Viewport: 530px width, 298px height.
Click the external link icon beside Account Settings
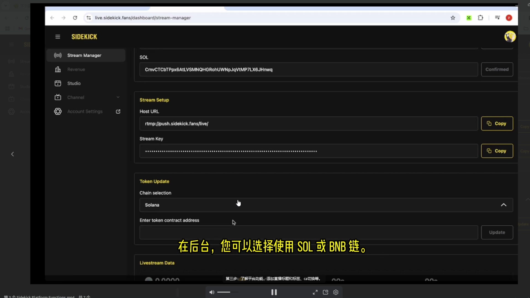(x=118, y=111)
